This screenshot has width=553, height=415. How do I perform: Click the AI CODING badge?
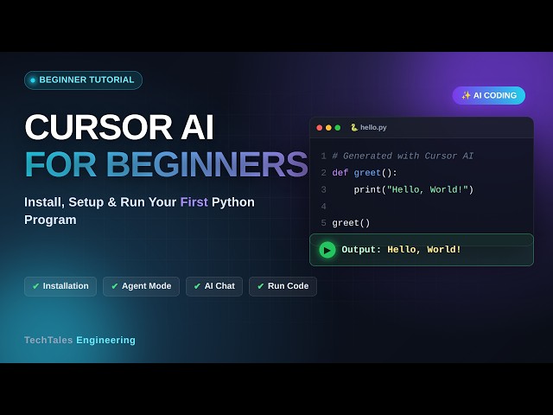(489, 96)
